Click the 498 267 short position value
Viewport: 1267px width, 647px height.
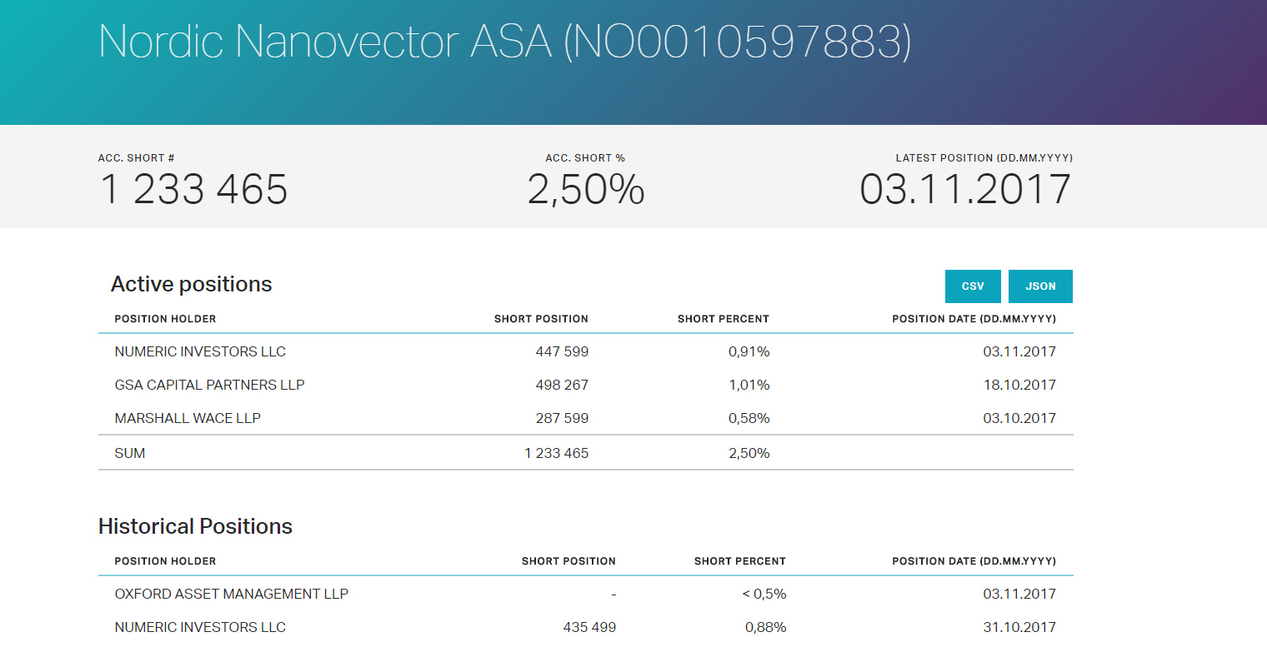pyautogui.click(x=561, y=385)
